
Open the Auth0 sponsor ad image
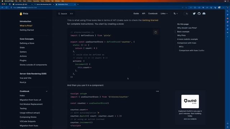[190, 101]
